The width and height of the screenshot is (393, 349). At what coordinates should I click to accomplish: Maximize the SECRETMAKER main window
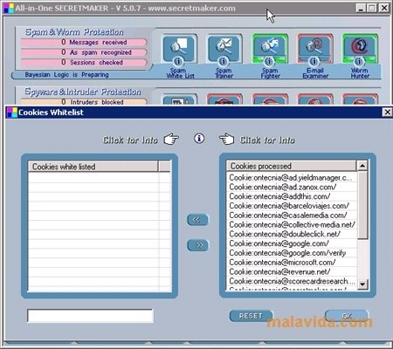(x=371, y=8)
